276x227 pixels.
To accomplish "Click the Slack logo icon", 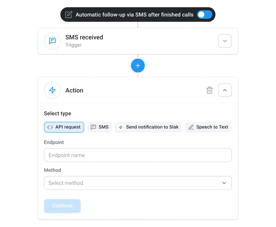I will (x=121, y=127).
